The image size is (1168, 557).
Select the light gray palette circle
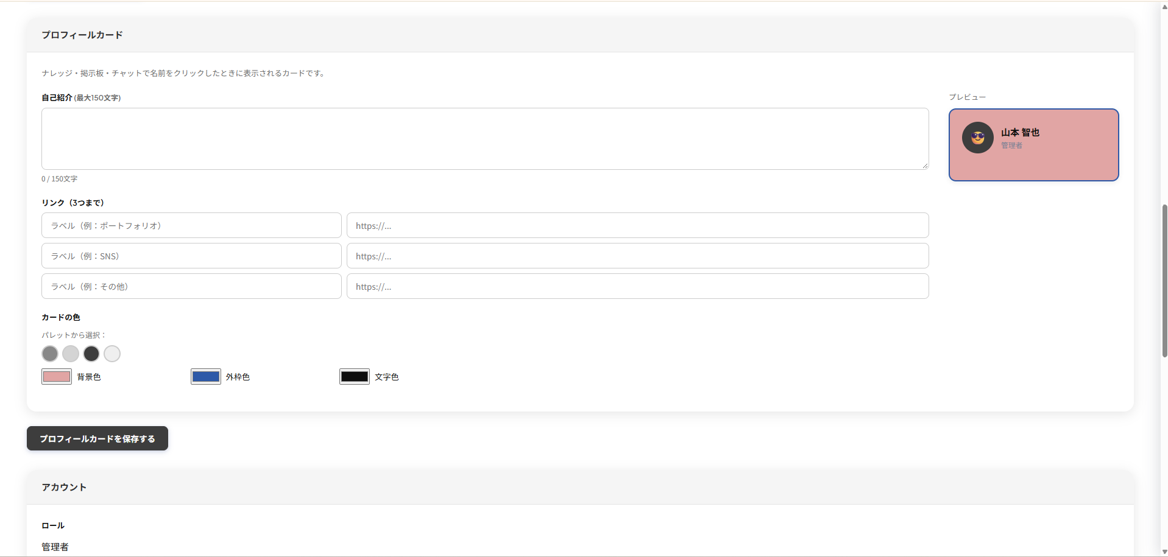pyautogui.click(x=71, y=354)
